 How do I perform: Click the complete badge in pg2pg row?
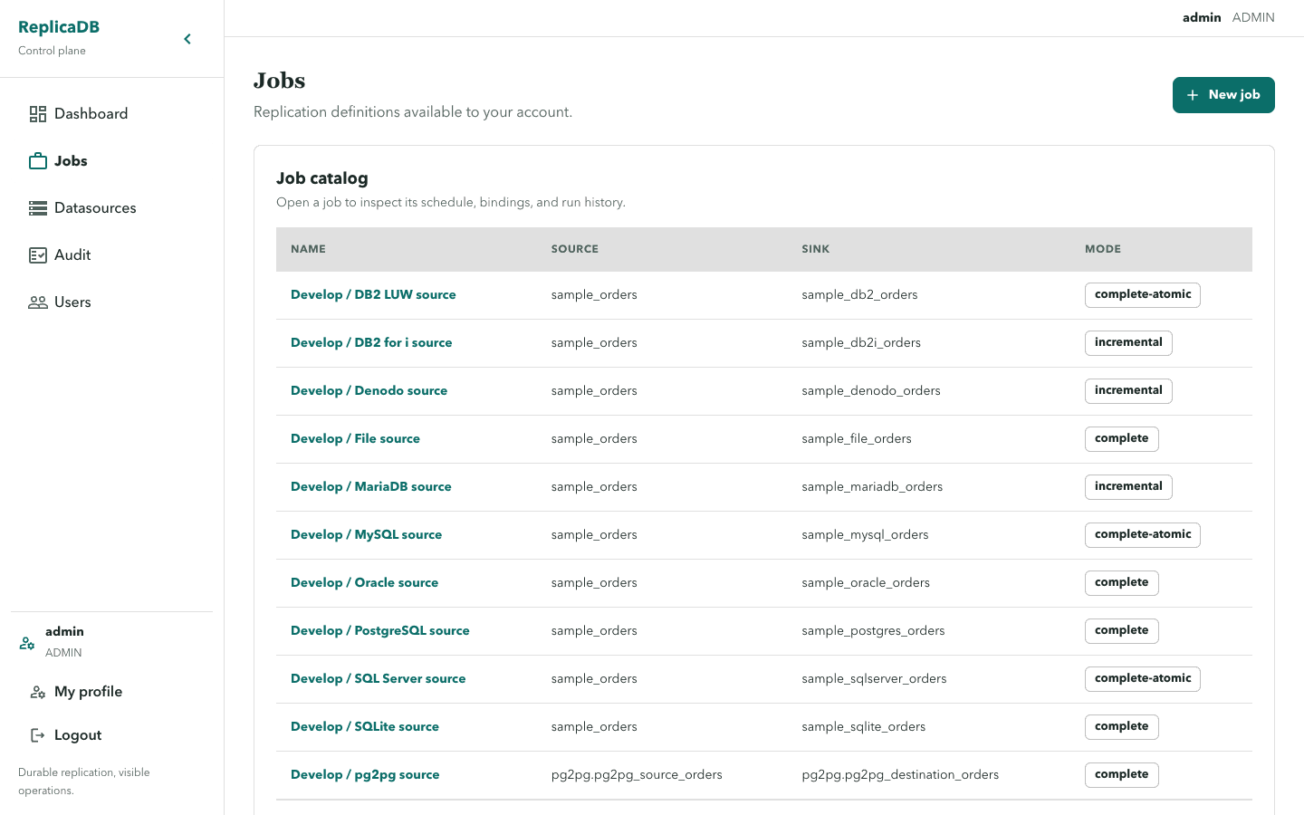click(1122, 775)
